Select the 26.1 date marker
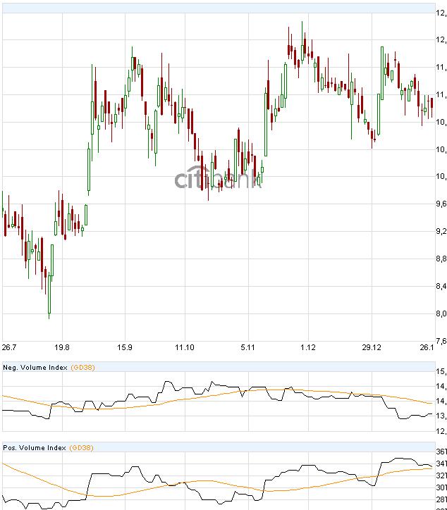This screenshot has width=447, height=510. [426, 347]
